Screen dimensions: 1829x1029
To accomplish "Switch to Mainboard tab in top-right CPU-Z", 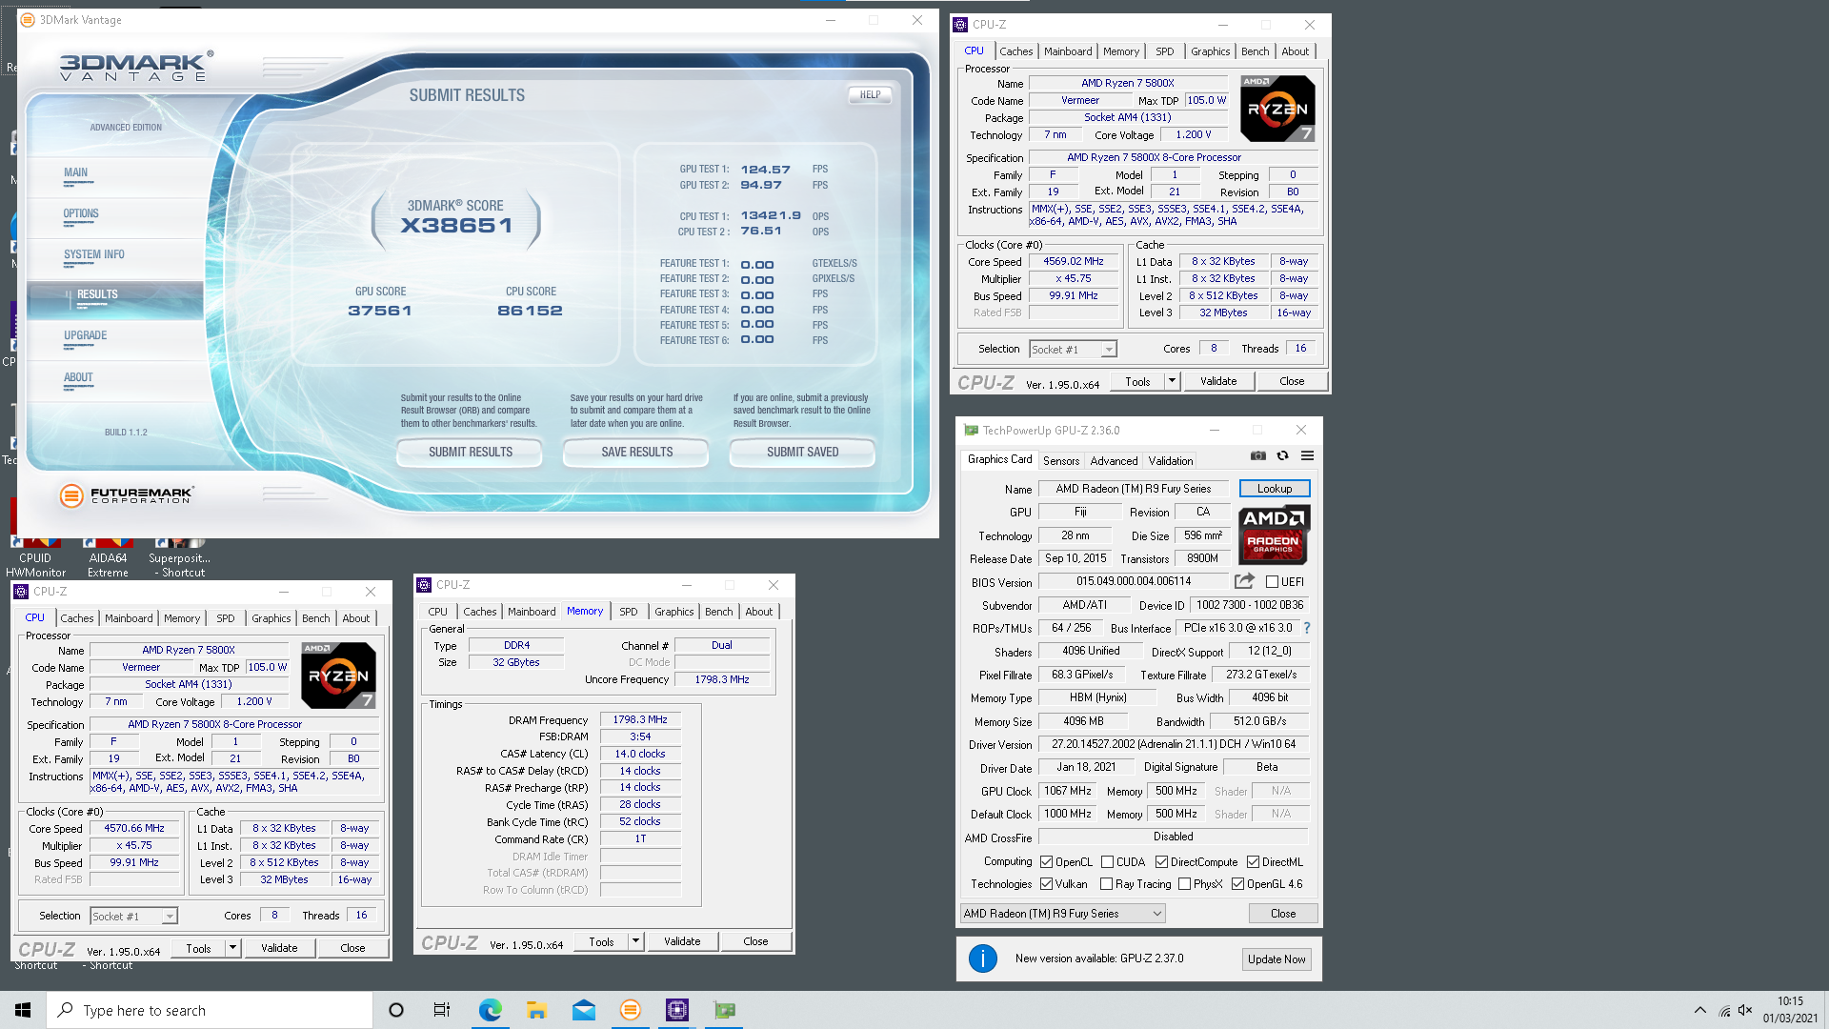I will click(x=1068, y=51).
